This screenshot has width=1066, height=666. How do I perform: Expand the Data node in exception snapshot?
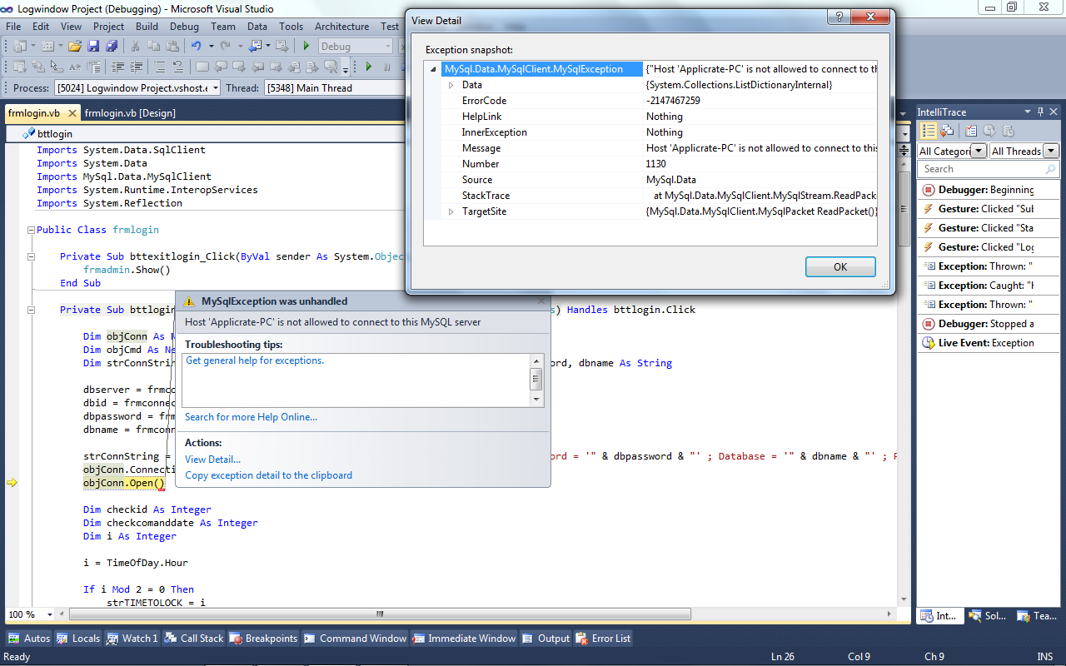451,85
